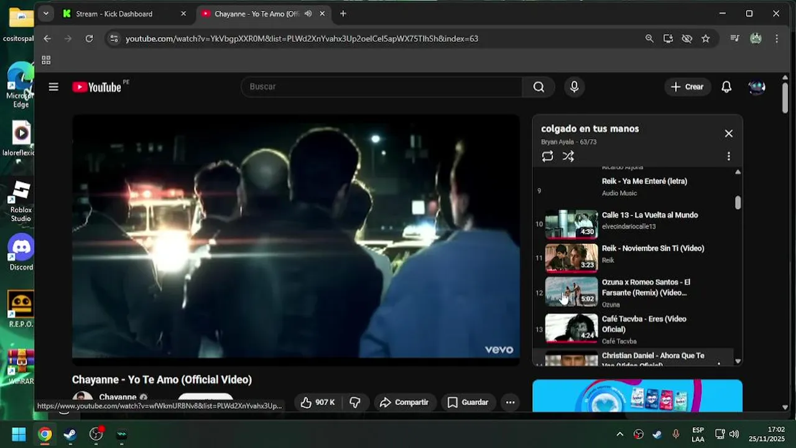Click the Chrome address bar URL
The width and height of the screenshot is (796, 448).
[302, 39]
